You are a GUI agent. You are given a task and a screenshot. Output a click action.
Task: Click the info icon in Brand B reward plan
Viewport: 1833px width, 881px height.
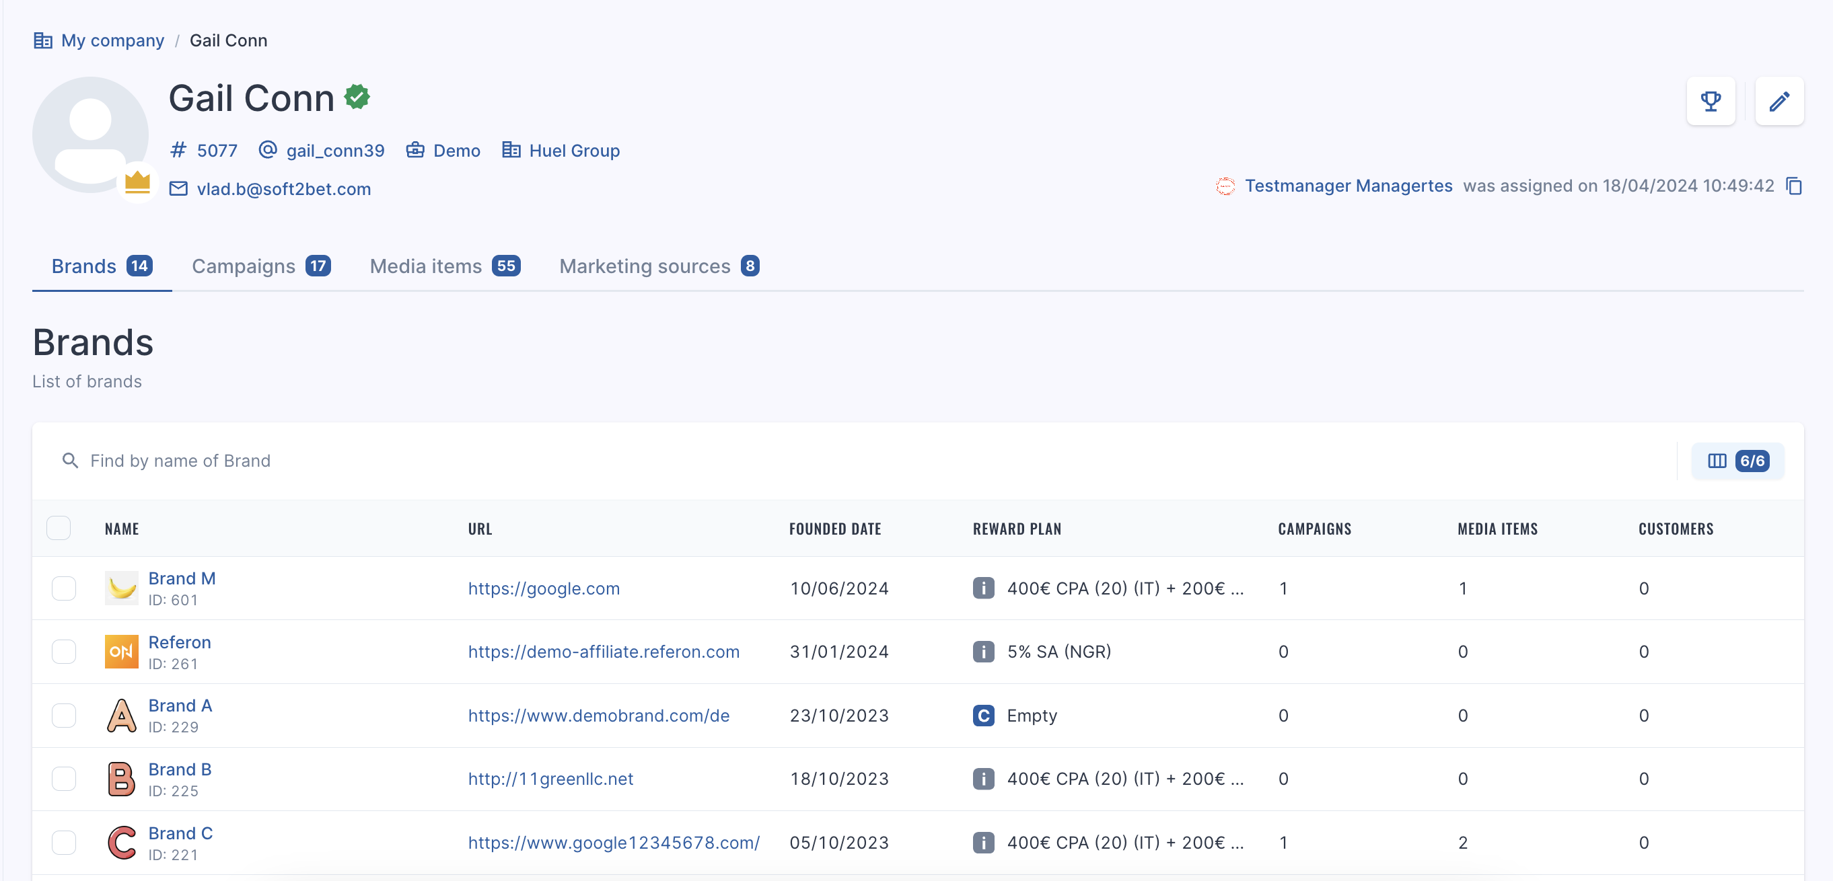pyautogui.click(x=982, y=779)
